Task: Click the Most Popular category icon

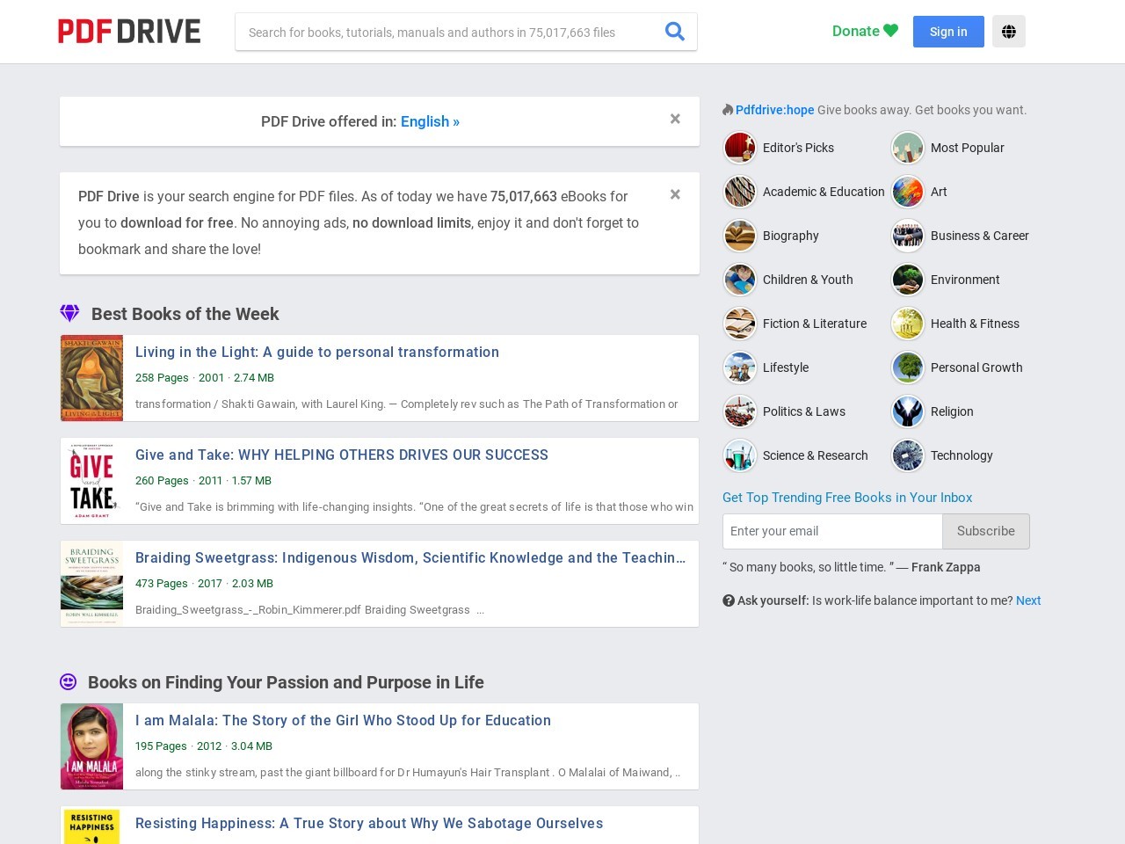Action: pos(908,148)
